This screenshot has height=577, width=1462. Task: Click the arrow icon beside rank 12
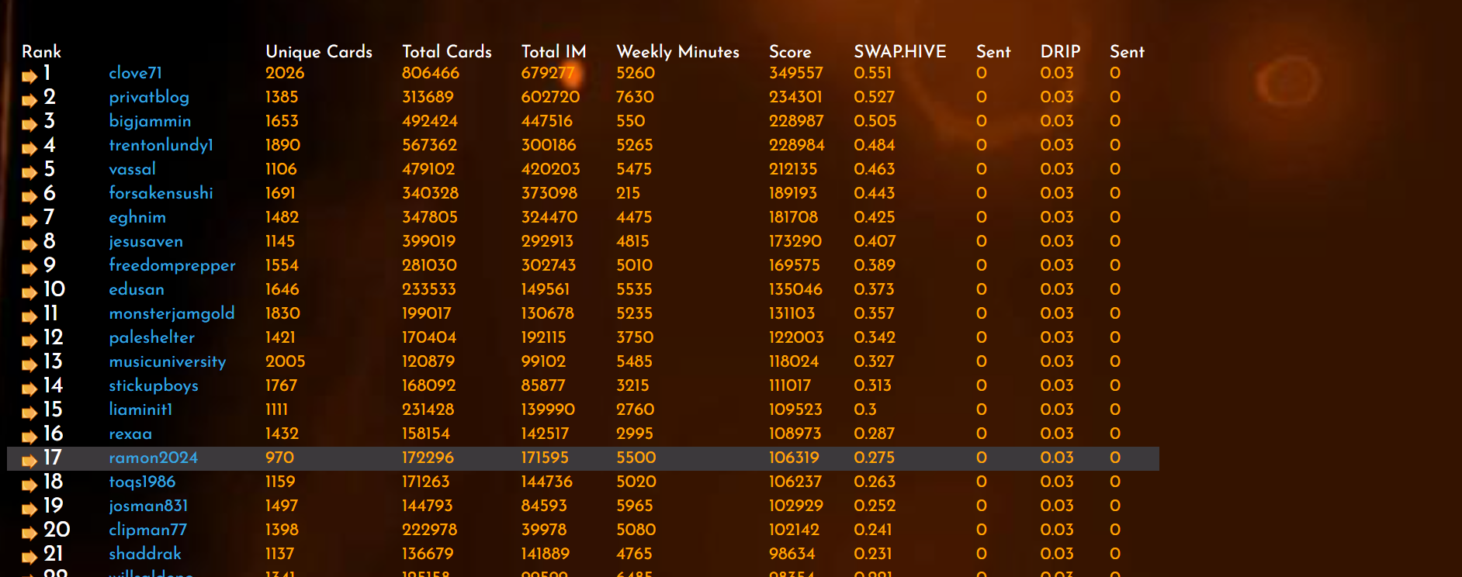pos(29,341)
